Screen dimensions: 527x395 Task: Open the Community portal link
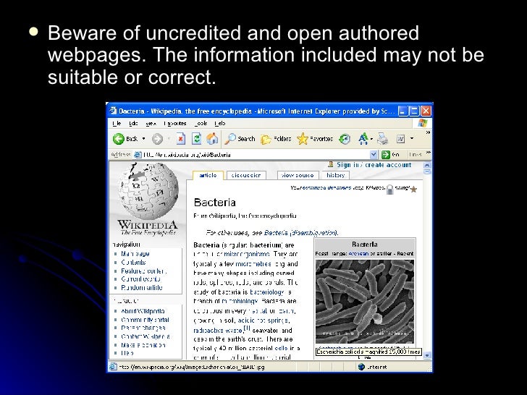(146, 320)
